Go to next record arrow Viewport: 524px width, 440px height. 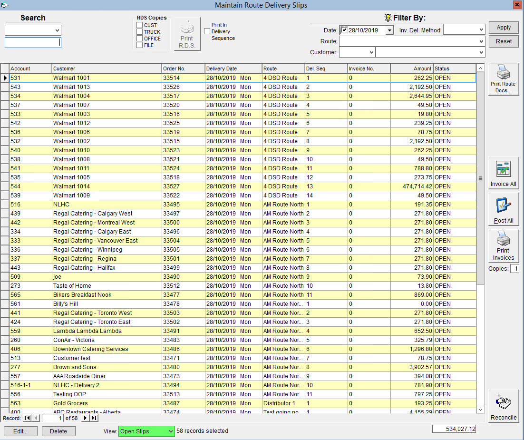point(85,418)
